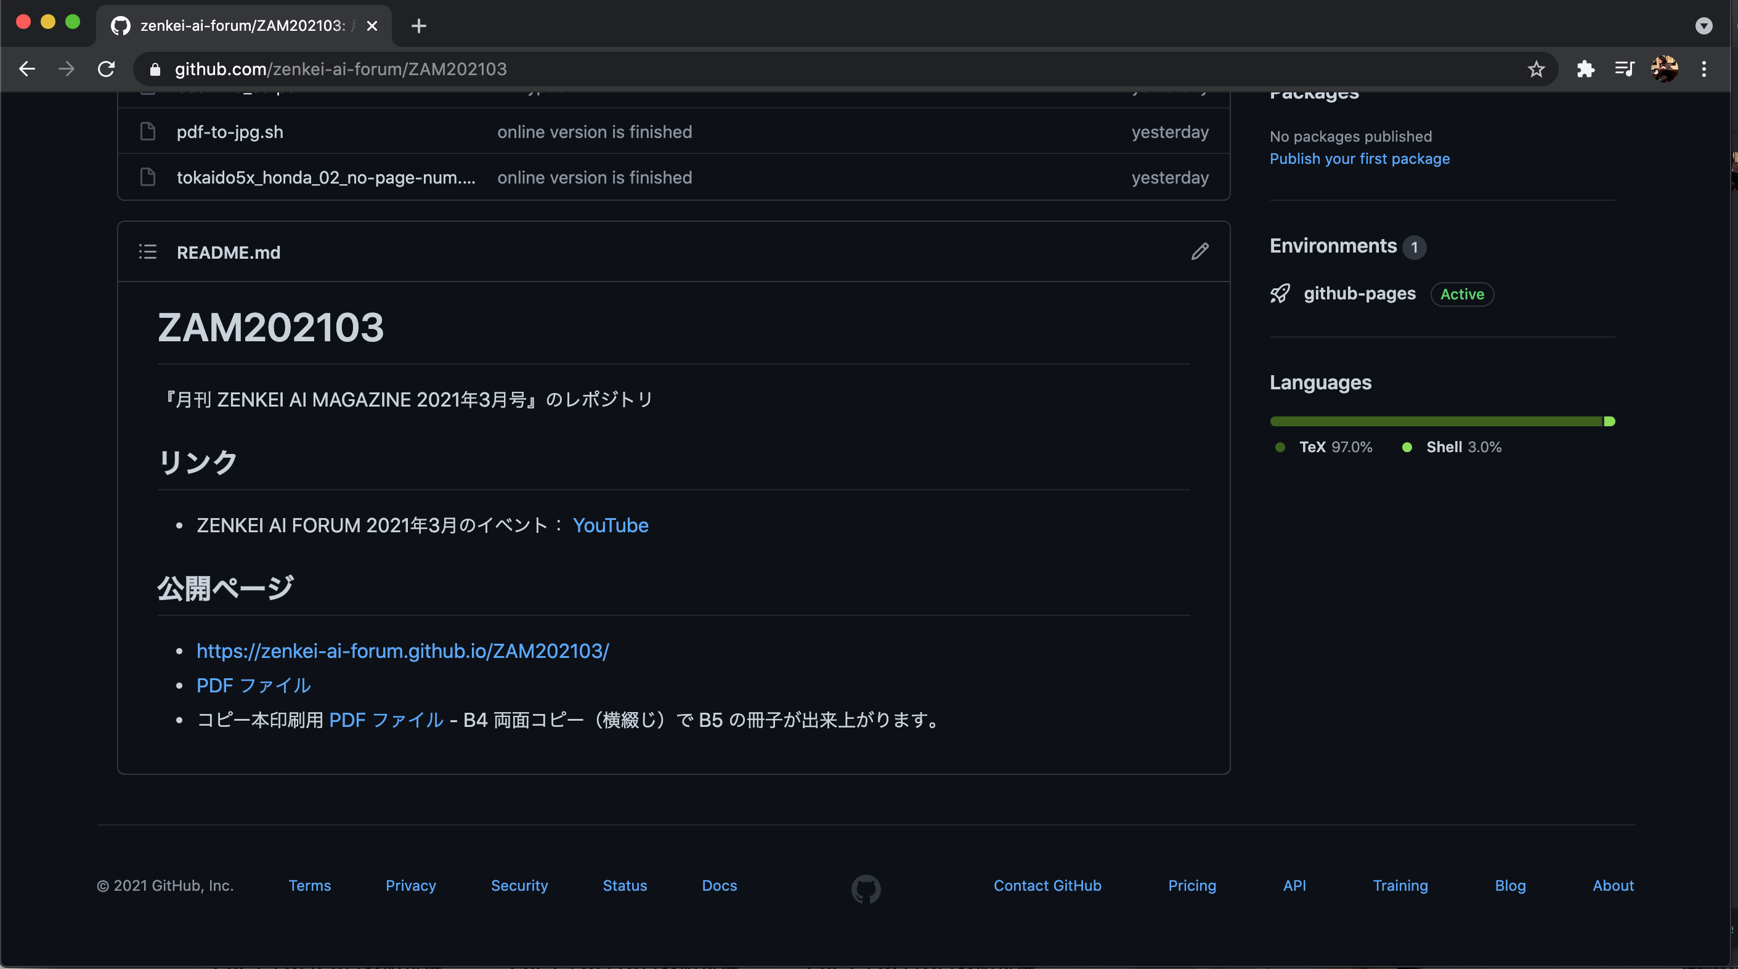Viewport: 1738px width, 969px height.
Task: Click the Shell 3.0% language entry
Action: coord(1452,447)
